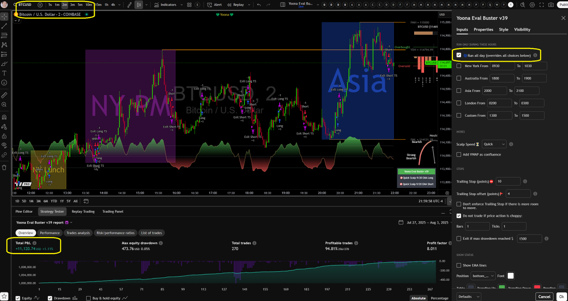
Task: Enable the Australia From checkbox
Action: pyautogui.click(x=459, y=78)
